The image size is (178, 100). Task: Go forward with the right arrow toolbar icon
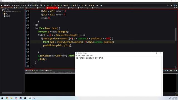point(97,5)
